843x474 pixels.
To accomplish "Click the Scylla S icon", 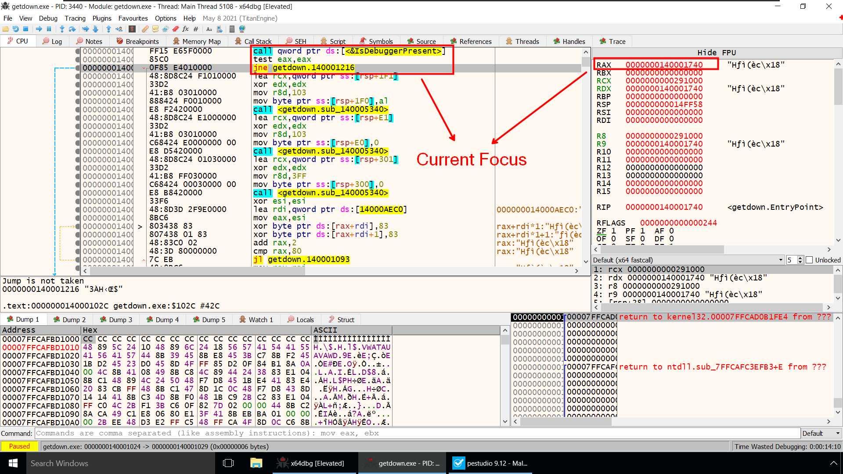I will pos(132,29).
